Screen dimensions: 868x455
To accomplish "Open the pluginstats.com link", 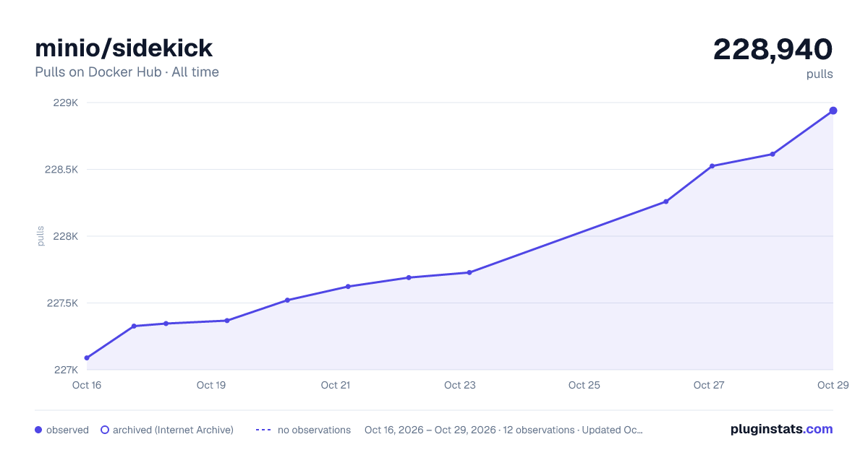I will 782,429.
